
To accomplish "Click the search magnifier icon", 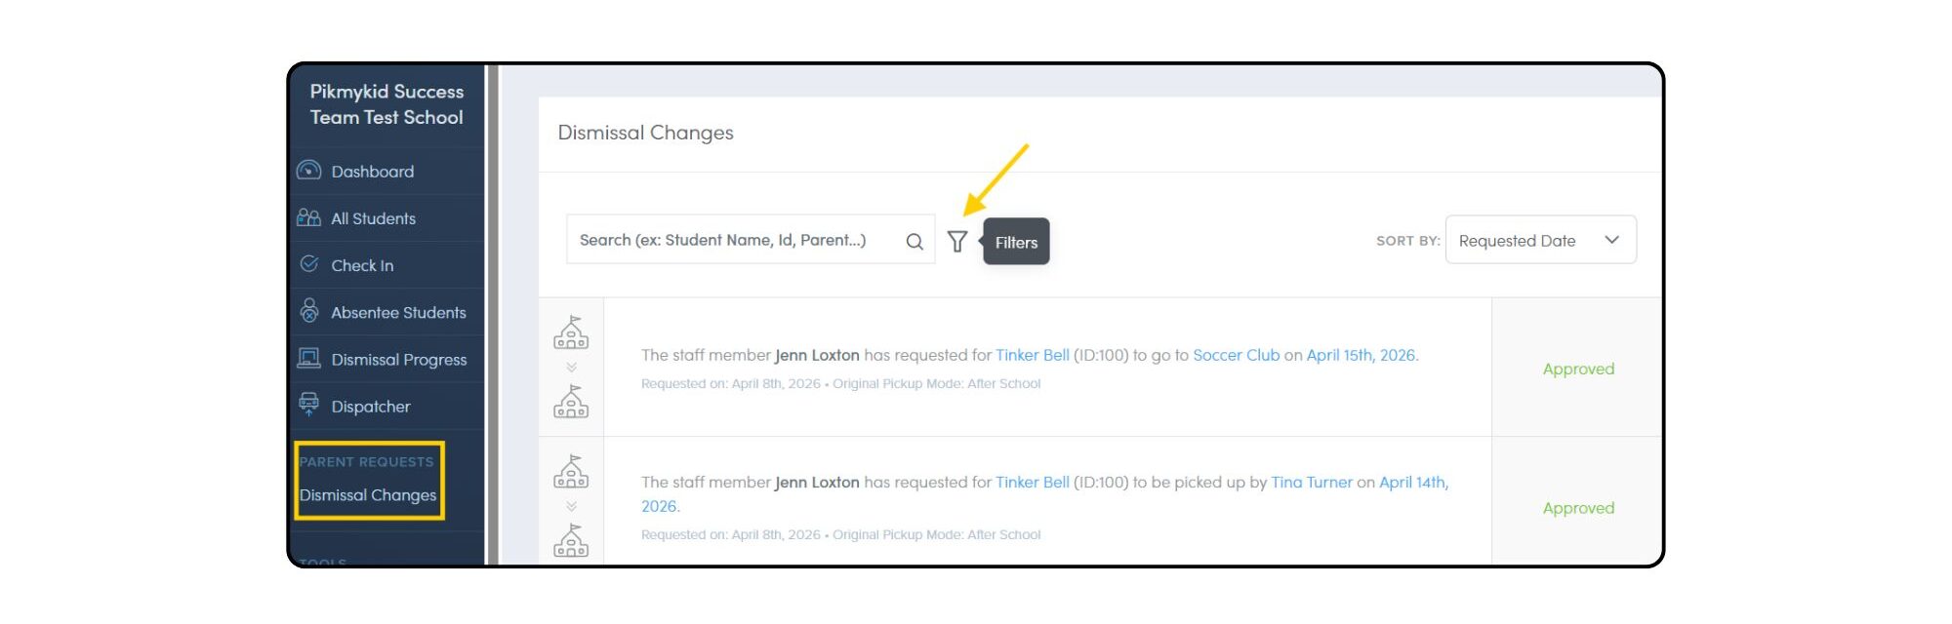I will [x=915, y=242].
